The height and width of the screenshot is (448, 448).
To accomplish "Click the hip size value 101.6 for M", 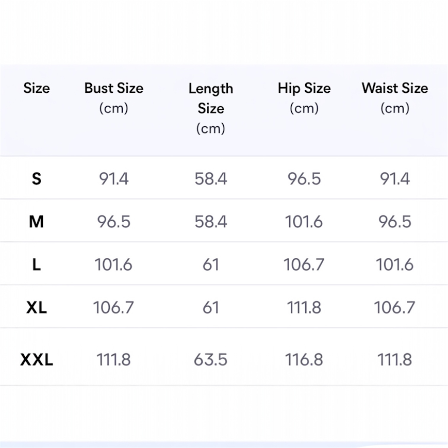I will pyautogui.click(x=304, y=222).
